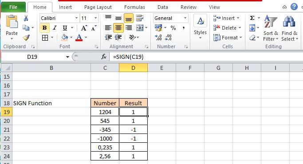303x164 pixels.
Task: Set Top Align vertical alignment
Action: [108, 18]
